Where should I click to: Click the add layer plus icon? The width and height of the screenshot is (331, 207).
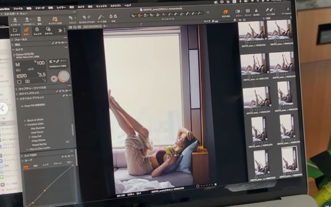pos(104,26)
